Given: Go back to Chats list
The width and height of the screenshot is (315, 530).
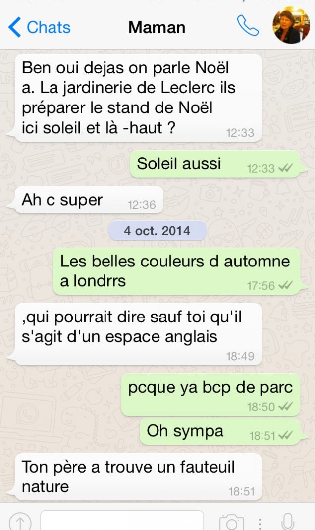Looking at the screenshot, I should pyautogui.click(x=40, y=27).
